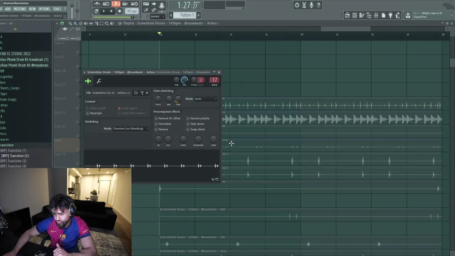455x256 pixels.
Task: Toggle mute dot on Track 9
Action: (x=77, y=66)
